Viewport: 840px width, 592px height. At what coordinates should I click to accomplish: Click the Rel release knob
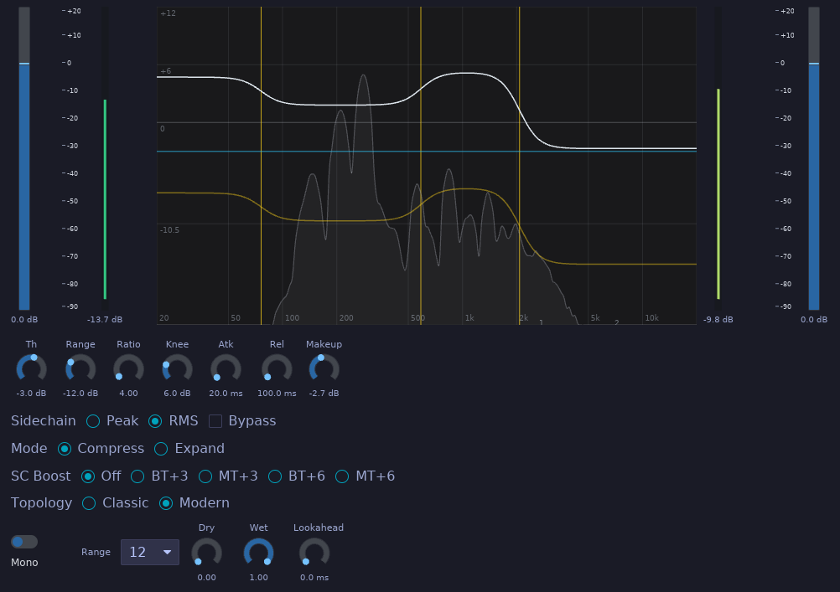coord(277,368)
